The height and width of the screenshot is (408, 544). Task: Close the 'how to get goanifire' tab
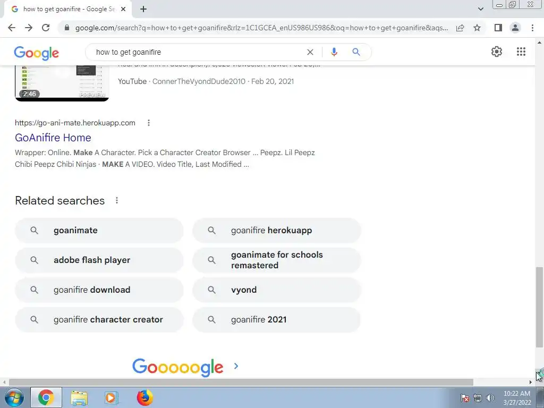(x=123, y=10)
